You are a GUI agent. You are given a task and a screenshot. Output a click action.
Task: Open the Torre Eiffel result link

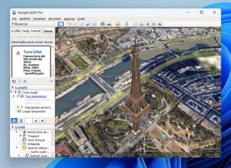(x=33, y=52)
